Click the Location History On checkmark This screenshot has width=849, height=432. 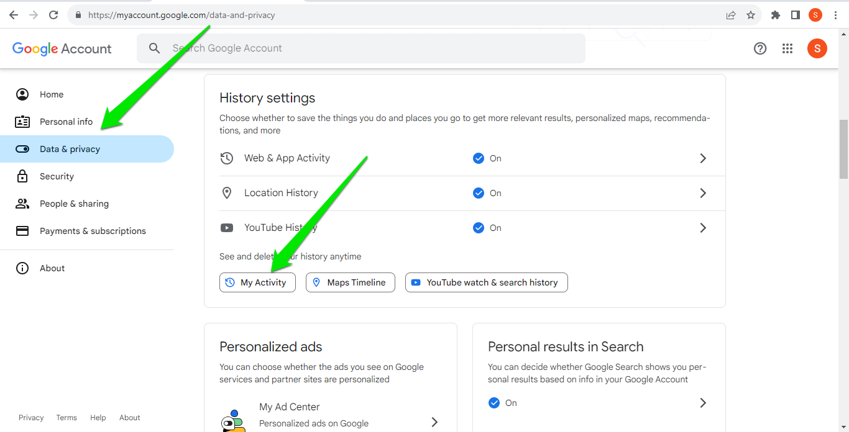point(479,193)
